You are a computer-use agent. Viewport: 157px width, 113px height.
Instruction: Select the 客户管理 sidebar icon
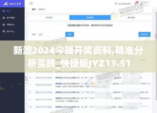(x=4, y=18)
